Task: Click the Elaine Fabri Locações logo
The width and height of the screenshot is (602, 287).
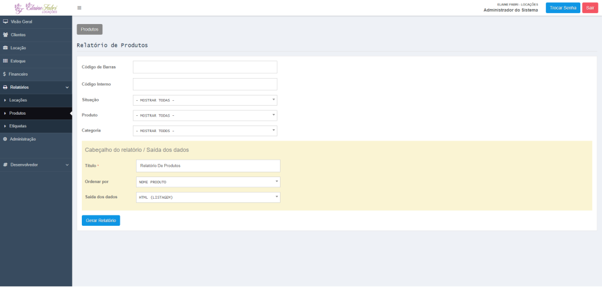Action: (36, 8)
